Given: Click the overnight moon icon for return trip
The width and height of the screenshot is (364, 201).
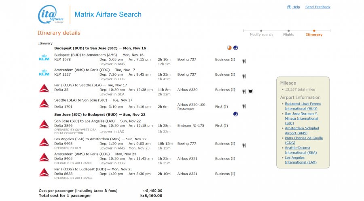Looking at the screenshot, I should click(236, 114).
